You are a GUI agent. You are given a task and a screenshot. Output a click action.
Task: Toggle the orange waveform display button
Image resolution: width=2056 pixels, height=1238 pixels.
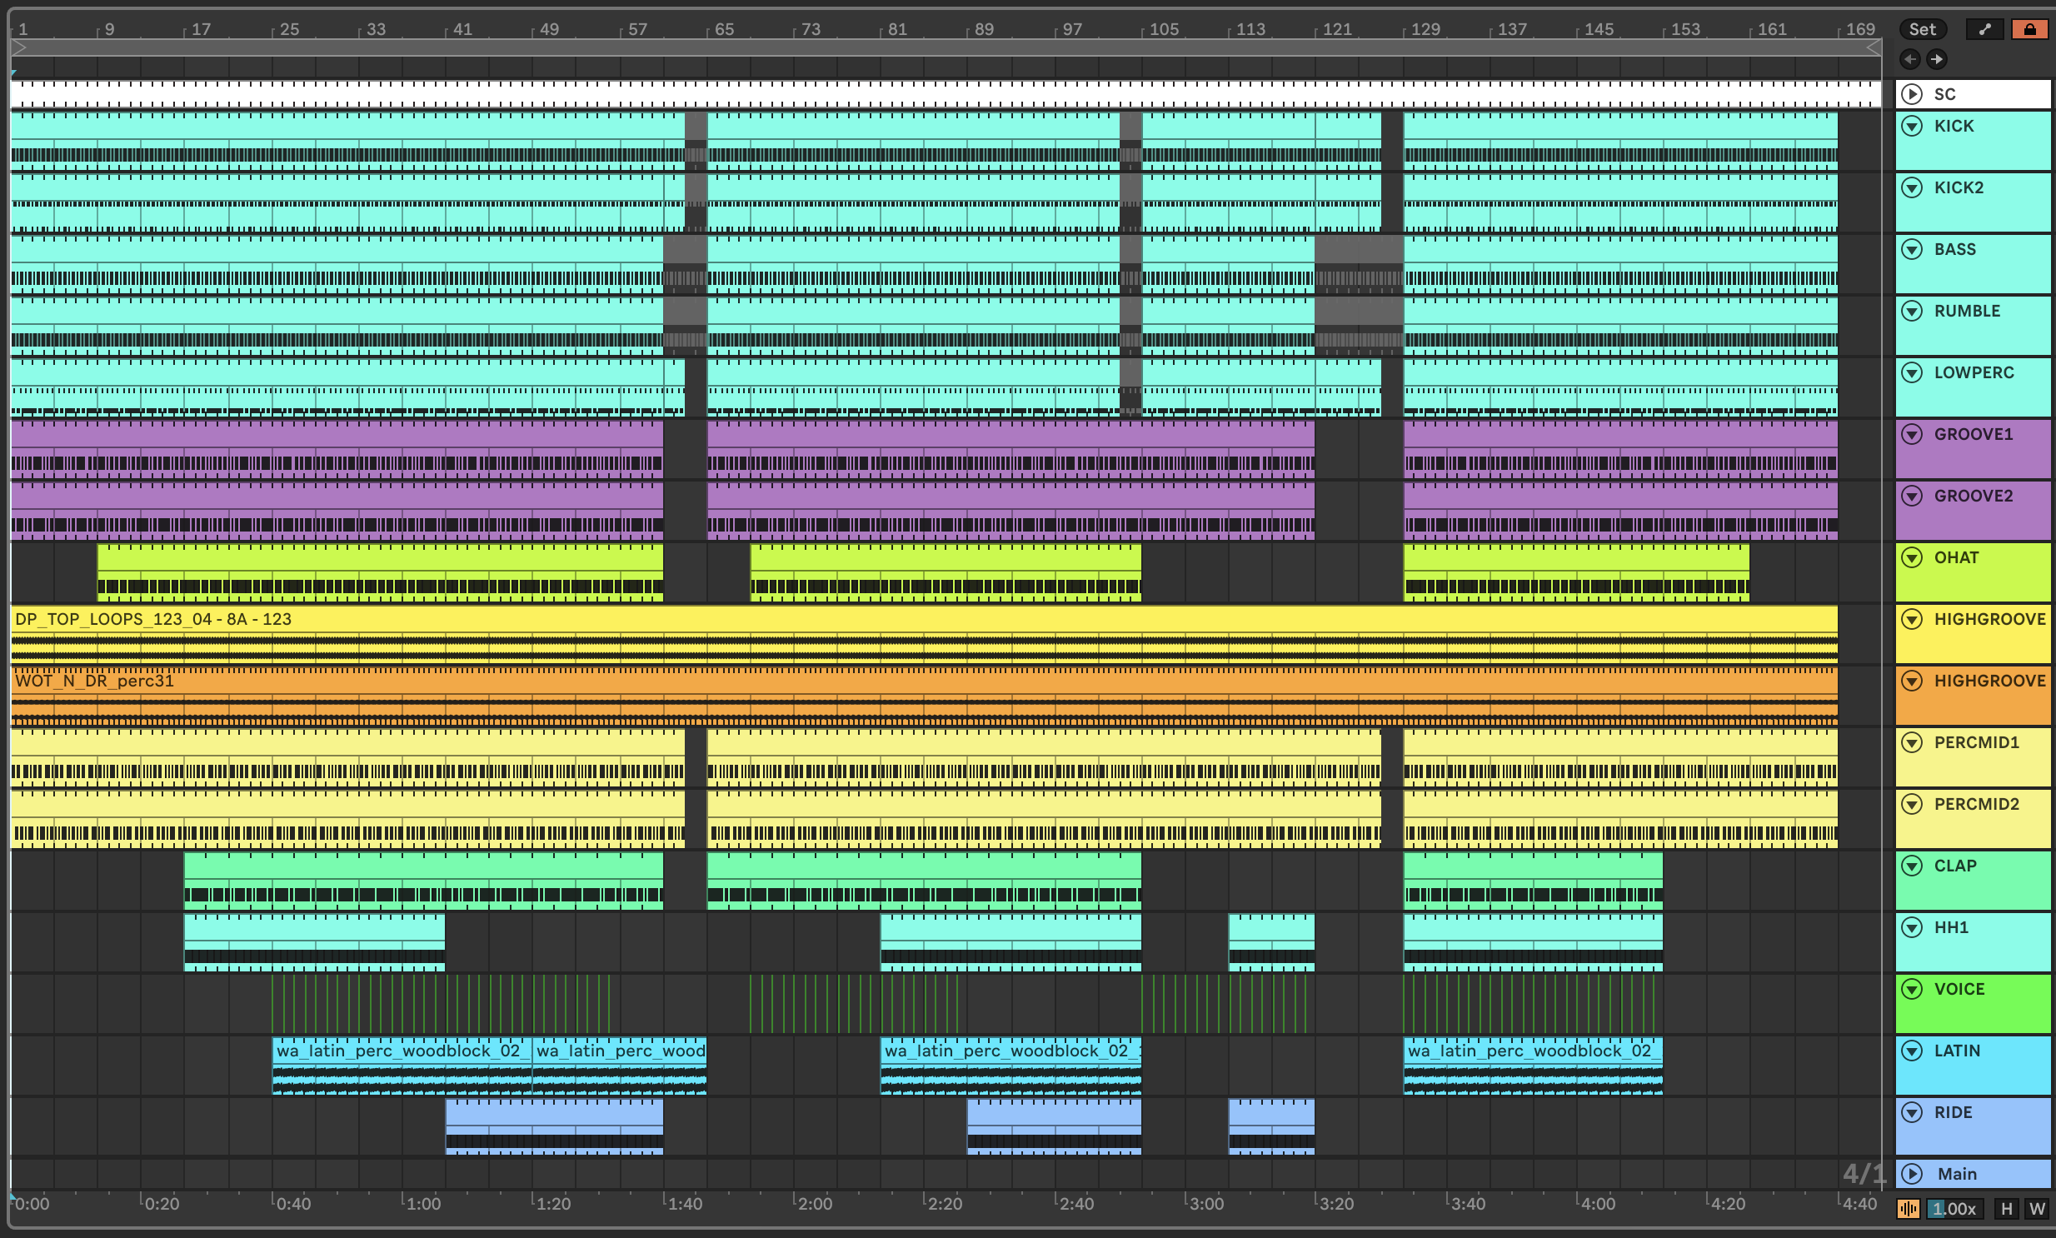coord(1908,1209)
